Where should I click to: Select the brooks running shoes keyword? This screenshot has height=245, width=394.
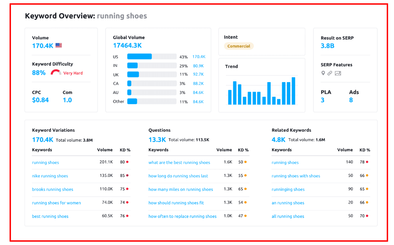(52, 189)
